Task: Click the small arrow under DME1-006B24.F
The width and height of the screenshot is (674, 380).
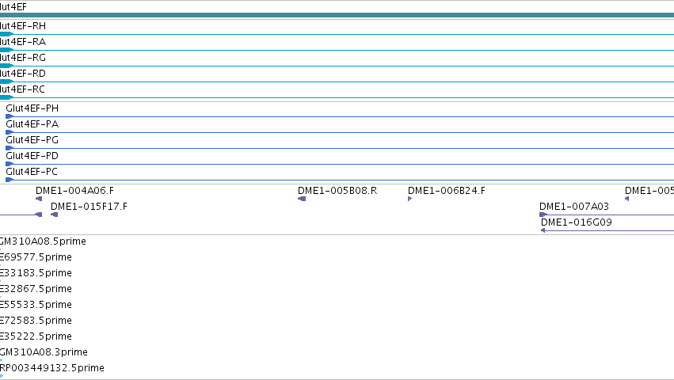Action: [410, 199]
